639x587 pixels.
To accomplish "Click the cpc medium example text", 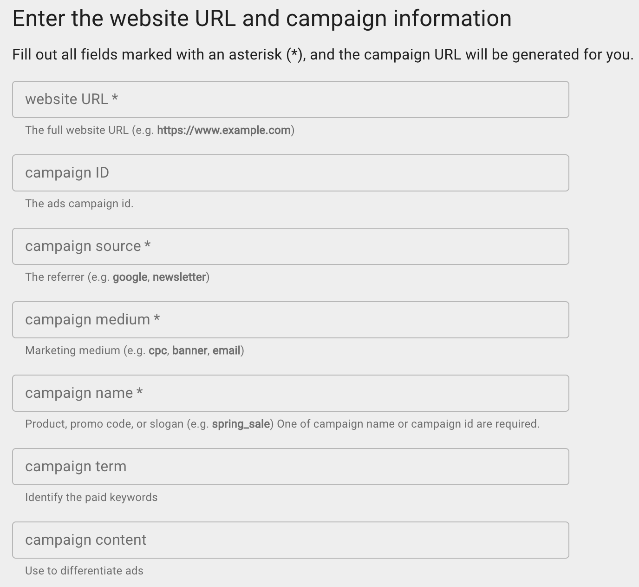I will point(158,350).
